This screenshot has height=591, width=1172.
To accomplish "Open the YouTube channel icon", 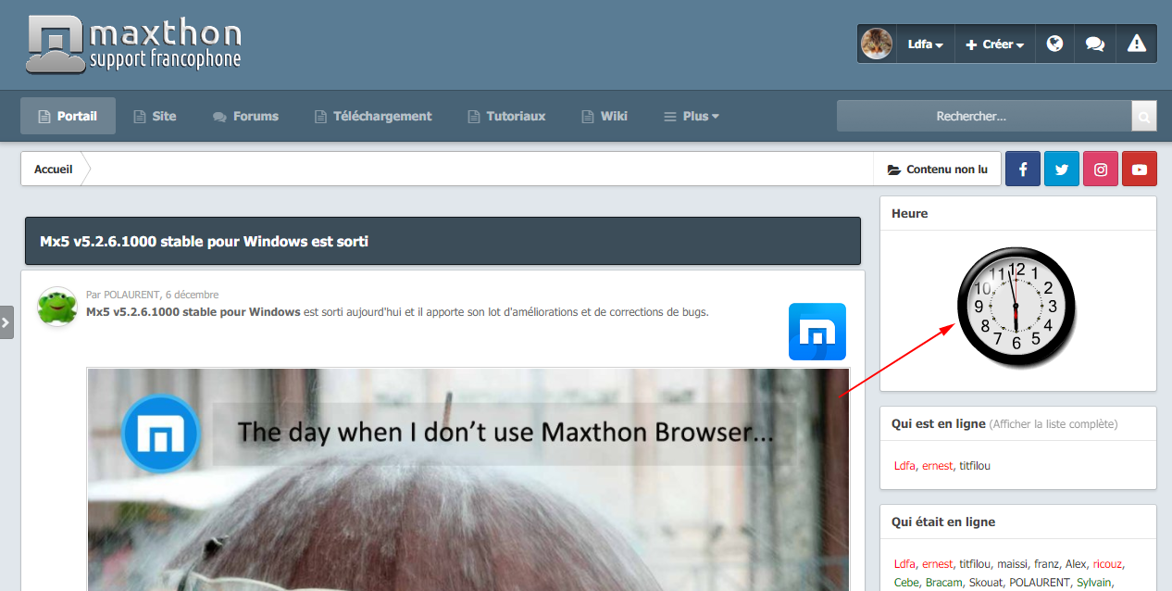I will tap(1140, 169).
